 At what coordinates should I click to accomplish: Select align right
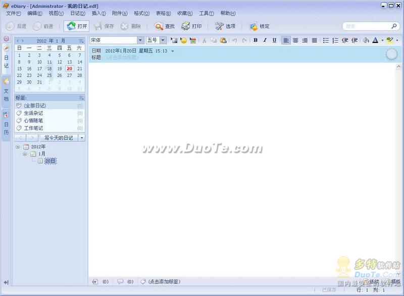tap(305, 40)
